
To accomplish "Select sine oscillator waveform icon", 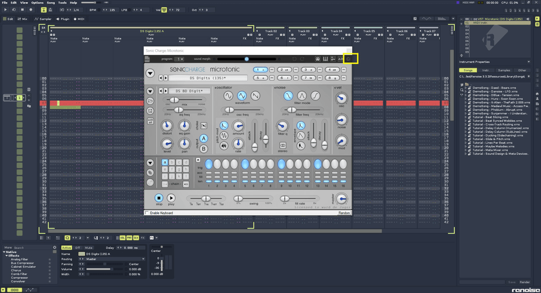I will coord(228,96).
